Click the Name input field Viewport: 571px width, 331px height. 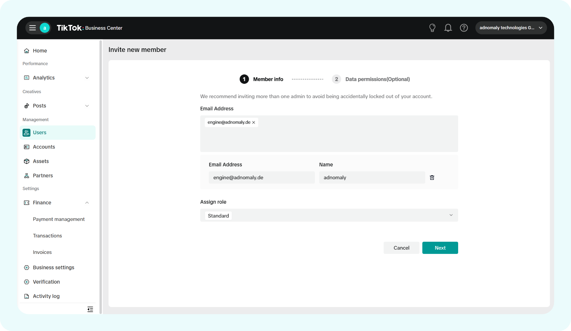(x=372, y=178)
